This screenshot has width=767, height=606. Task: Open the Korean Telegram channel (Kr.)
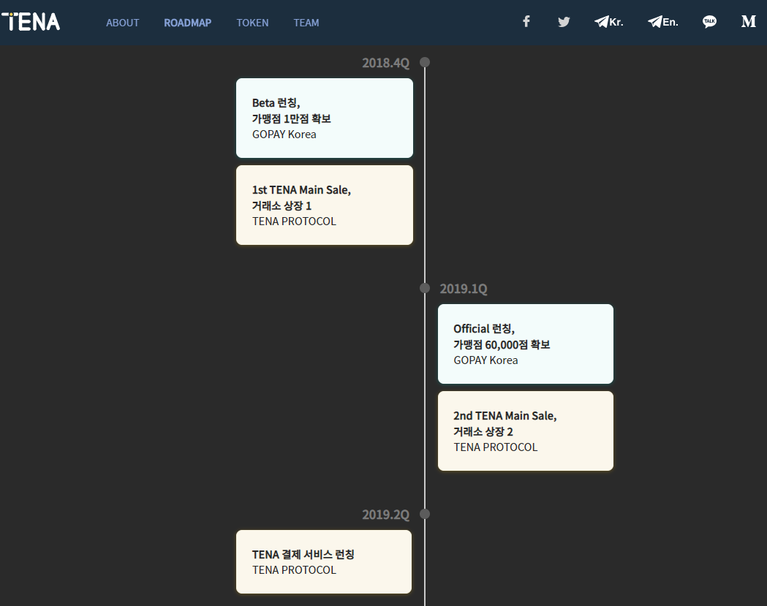pyautogui.click(x=608, y=21)
